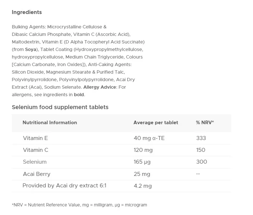The image size is (253, 215).
Task: Click the 120 mg value
Action: point(143,150)
